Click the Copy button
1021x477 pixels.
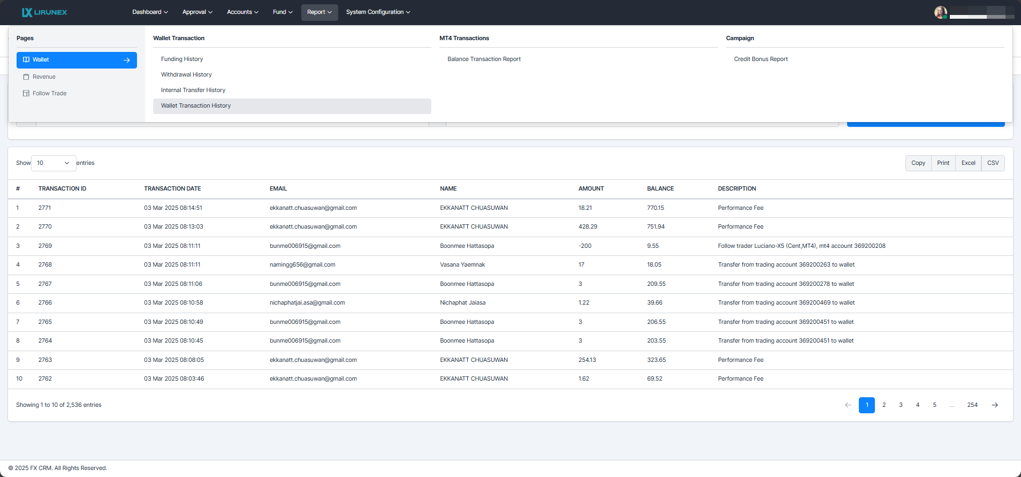(918, 163)
